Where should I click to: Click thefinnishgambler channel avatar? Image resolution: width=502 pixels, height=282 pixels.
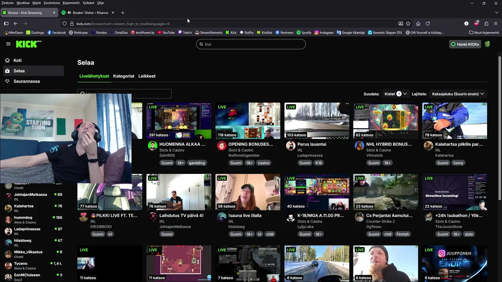click(x=222, y=146)
